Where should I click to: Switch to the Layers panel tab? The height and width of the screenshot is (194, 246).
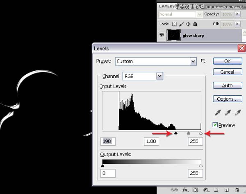(x=167, y=6)
